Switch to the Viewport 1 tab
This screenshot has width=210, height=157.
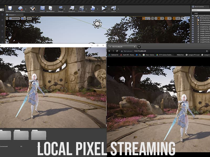(x=14, y=15)
